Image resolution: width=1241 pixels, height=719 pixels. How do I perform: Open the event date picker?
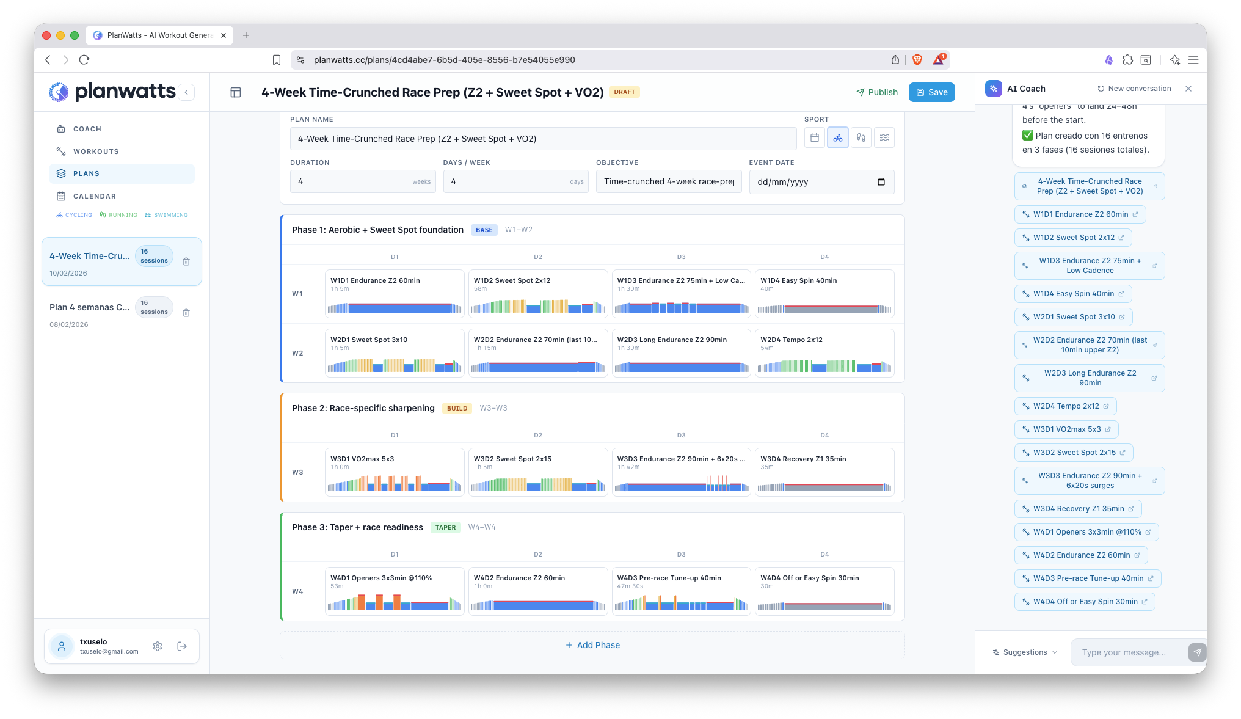click(881, 182)
